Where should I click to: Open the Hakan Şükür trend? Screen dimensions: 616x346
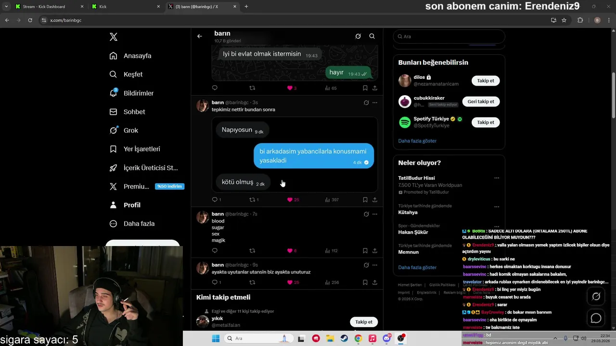tap(413, 232)
